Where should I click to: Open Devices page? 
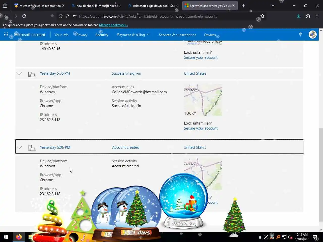tap(210, 35)
